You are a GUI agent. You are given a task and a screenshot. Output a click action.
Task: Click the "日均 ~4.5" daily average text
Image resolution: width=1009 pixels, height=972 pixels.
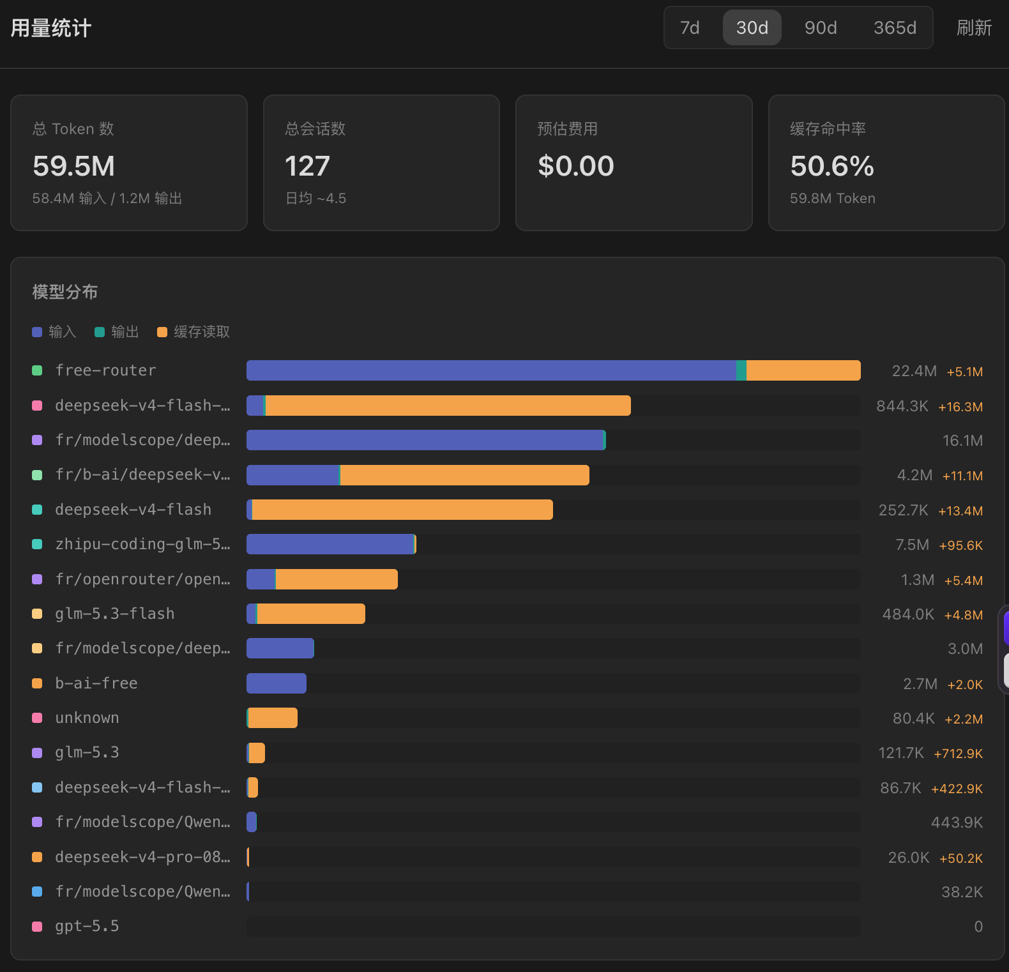point(315,198)
